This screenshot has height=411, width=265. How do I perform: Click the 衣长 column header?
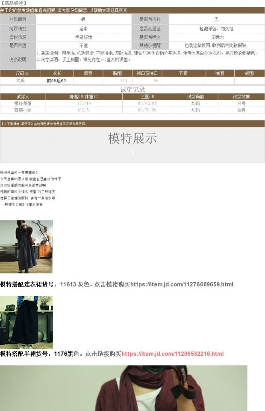click(57, 73)
